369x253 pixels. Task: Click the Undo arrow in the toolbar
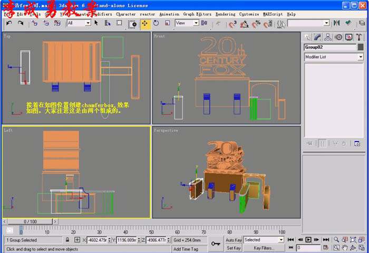pos(9,23)
